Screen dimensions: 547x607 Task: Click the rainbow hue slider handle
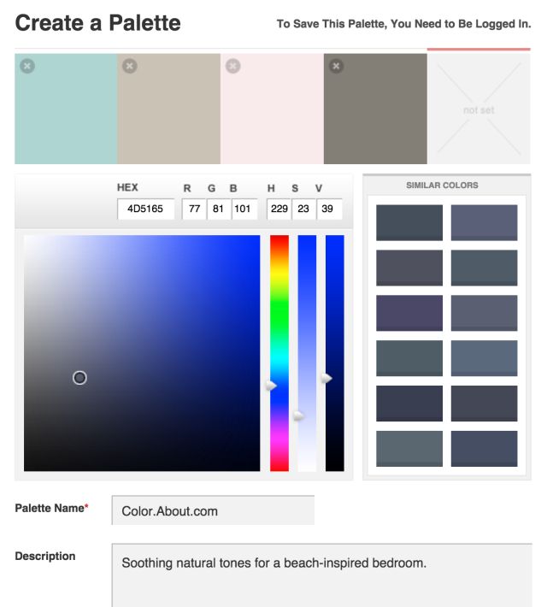(x=272, y=386)
